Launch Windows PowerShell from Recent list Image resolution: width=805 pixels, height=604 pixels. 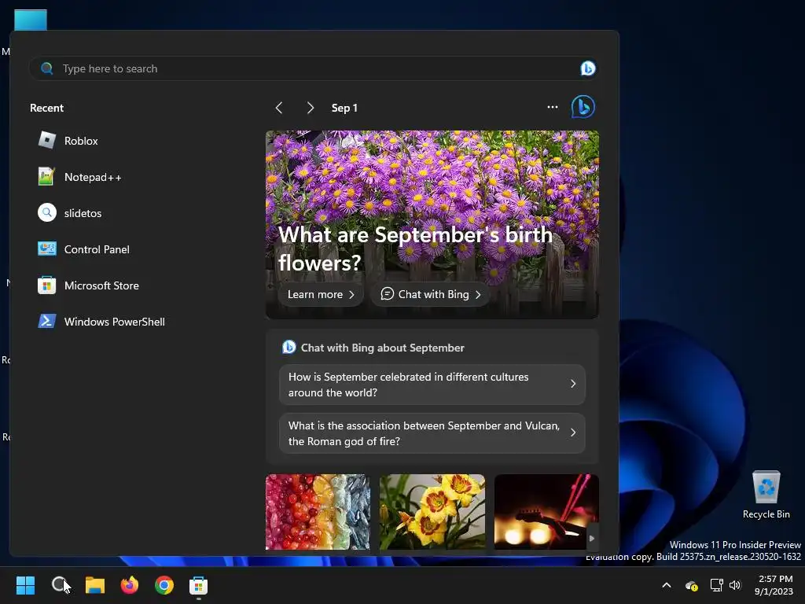click(101, 322)
